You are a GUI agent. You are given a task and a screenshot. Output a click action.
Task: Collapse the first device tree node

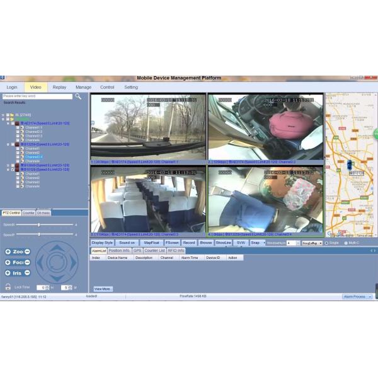pyautogui.click(x=9, y=123)
